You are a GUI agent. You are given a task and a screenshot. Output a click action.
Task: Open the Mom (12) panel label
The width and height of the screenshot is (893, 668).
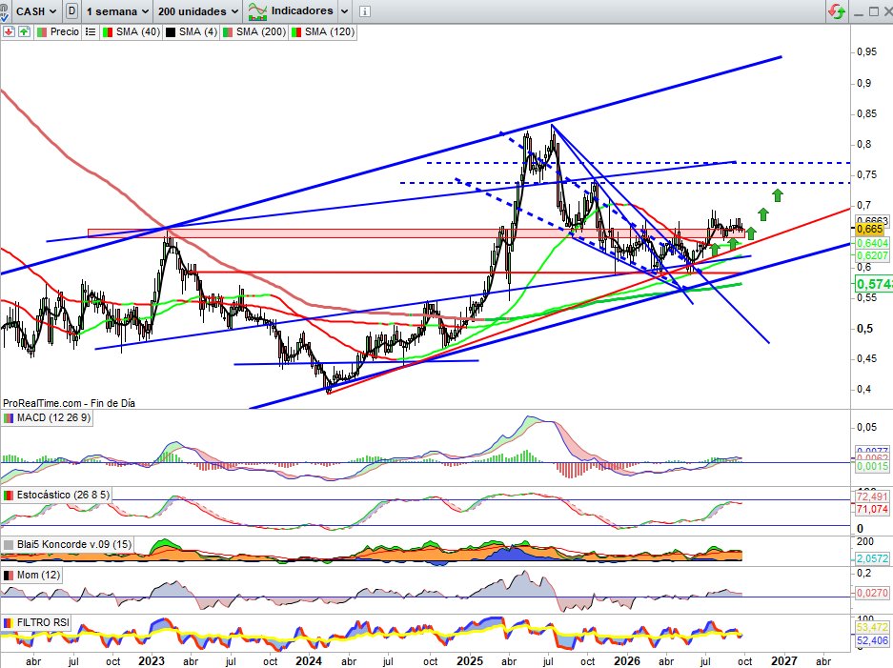coord(38,576)
